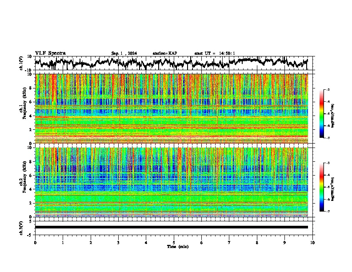352x272 pixels.
Task: Click the 8 kHz tick of ch.2 spectrogram
Action: pyautogui.click(x=31, y=162)
